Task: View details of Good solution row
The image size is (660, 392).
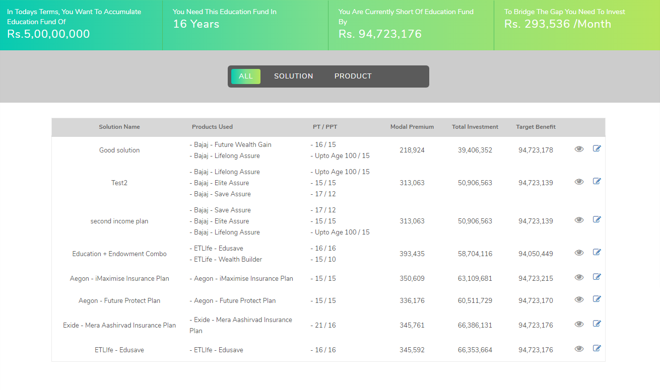Action: click(579, 149)
